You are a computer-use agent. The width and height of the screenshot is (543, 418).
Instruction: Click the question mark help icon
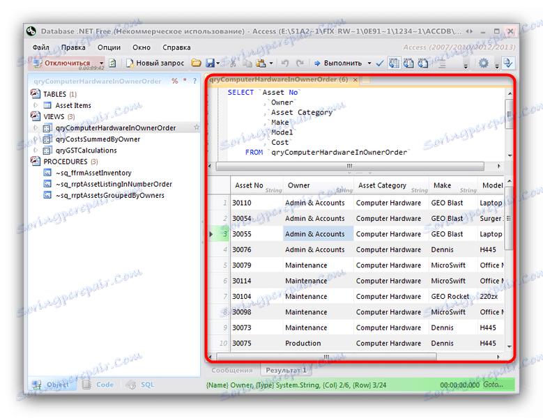point(194,81)
